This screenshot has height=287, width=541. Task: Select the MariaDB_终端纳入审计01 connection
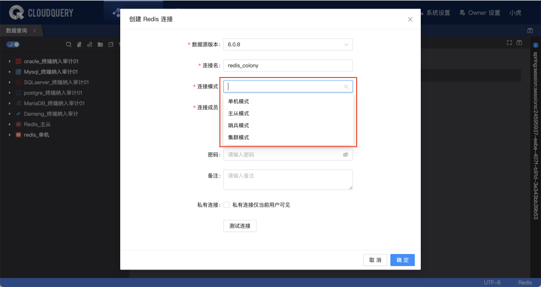pos(54,103)
